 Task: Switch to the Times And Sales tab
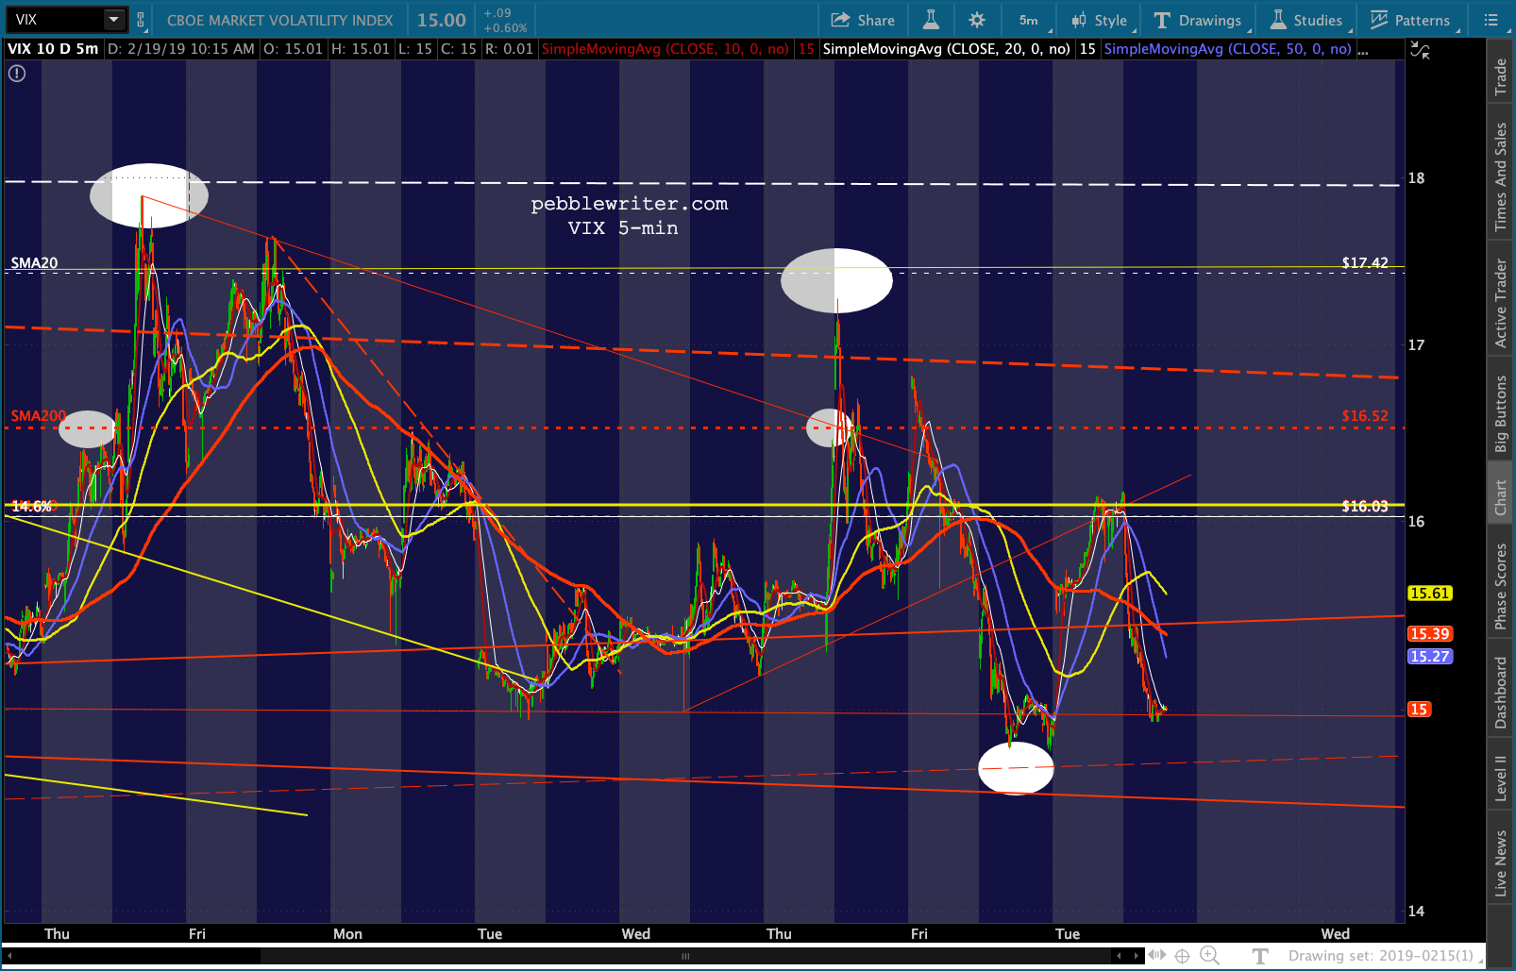[1500, 176]
